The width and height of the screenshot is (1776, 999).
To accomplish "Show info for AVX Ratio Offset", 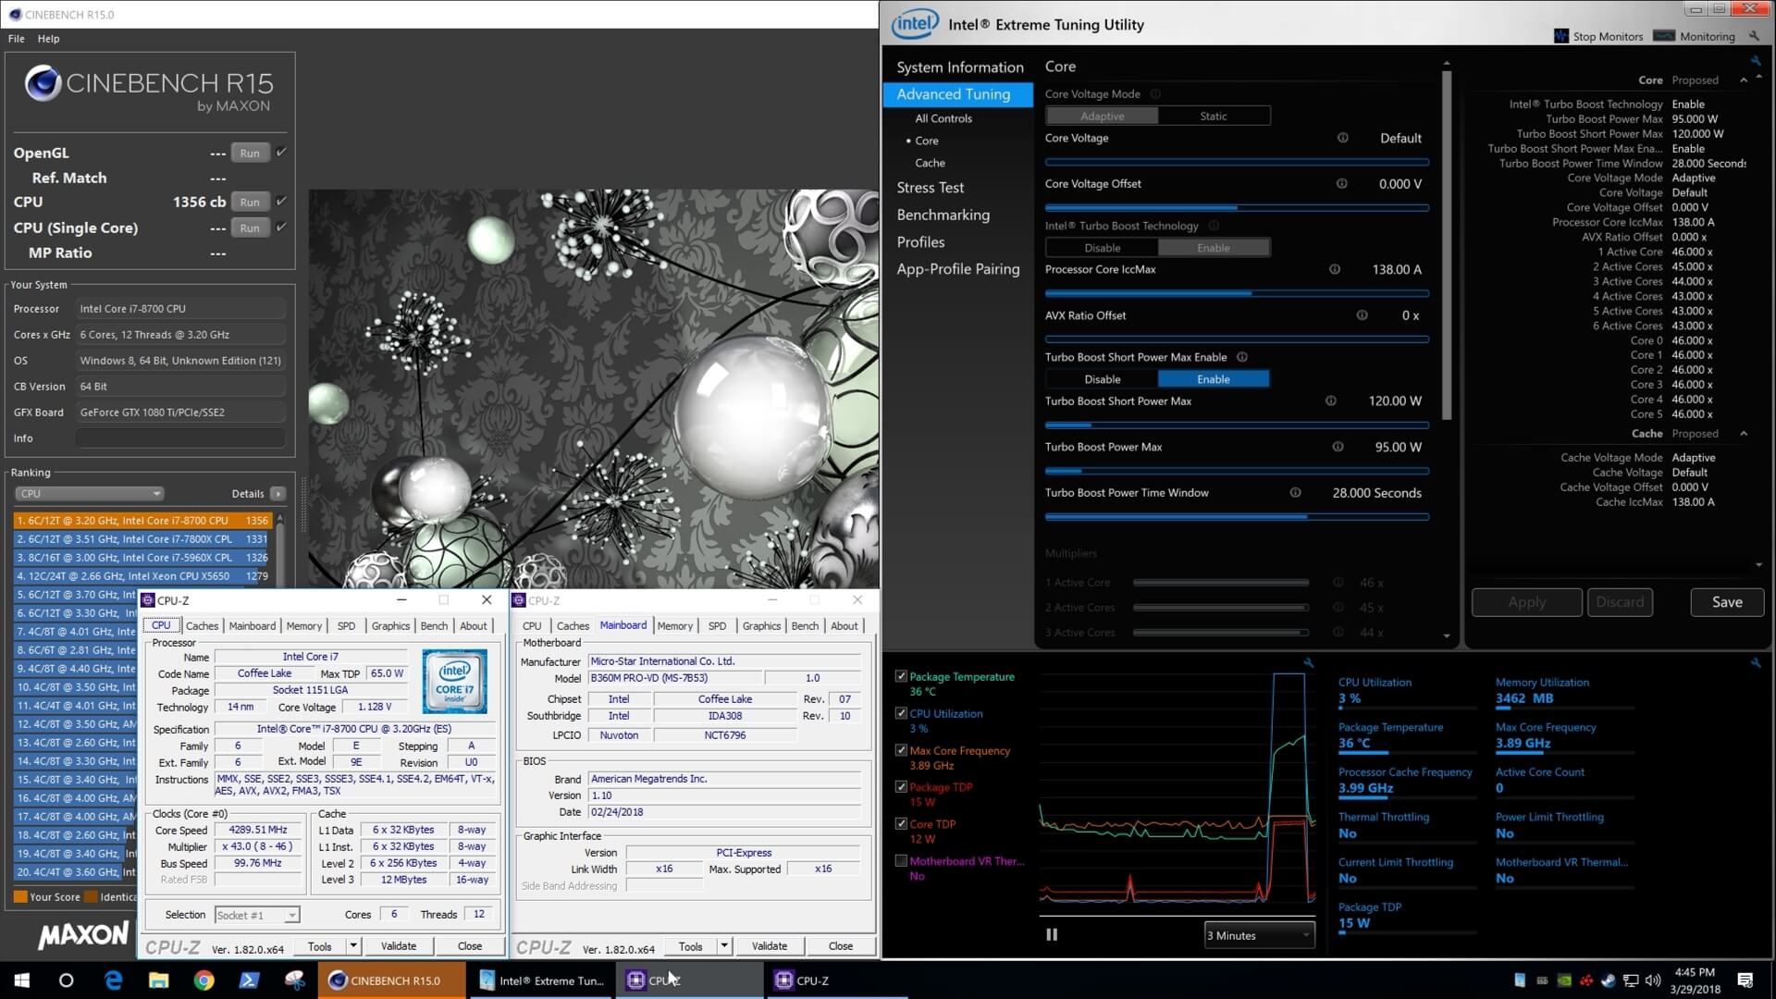I will pyautogui.click(x=1362, y=315).
